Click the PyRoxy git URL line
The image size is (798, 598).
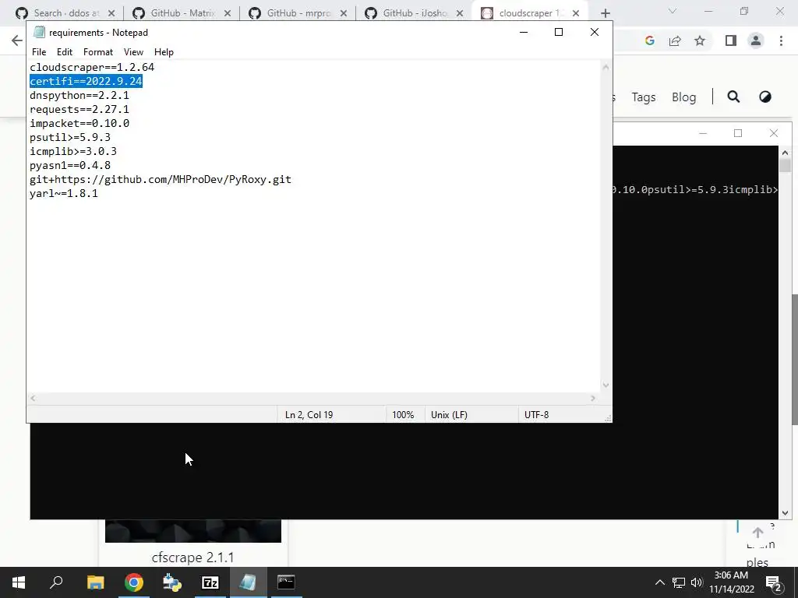click(161, 180)
